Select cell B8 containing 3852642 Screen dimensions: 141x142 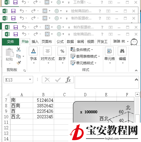point(43,105)
